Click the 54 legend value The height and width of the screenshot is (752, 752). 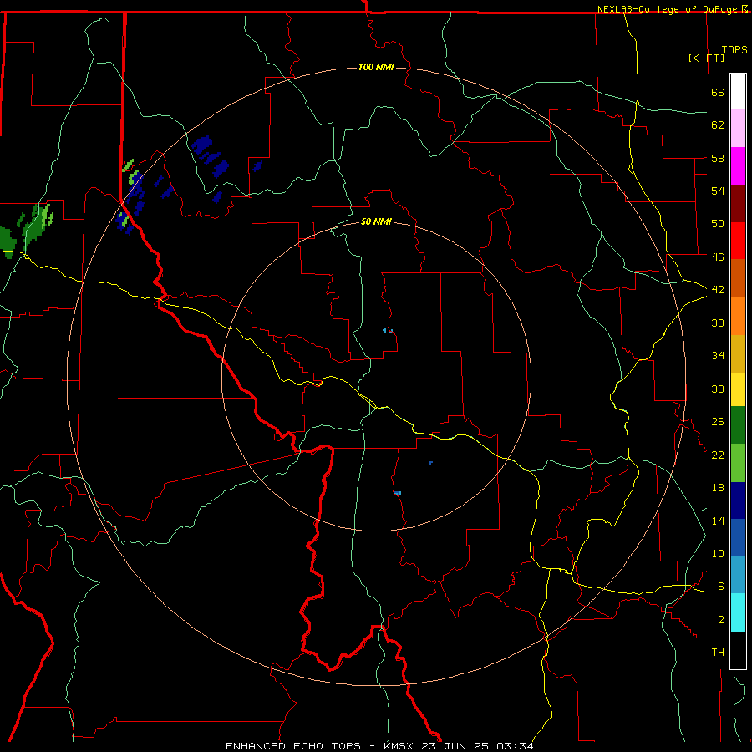coord(718,191)
